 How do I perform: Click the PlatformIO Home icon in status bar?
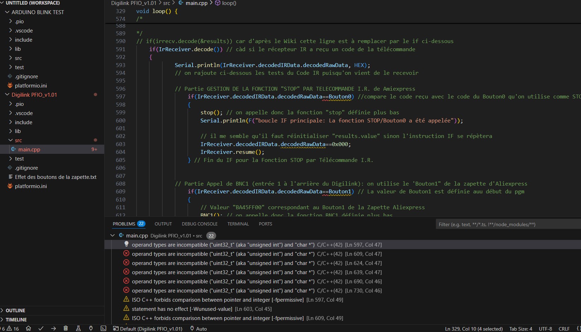coord(29,328)
